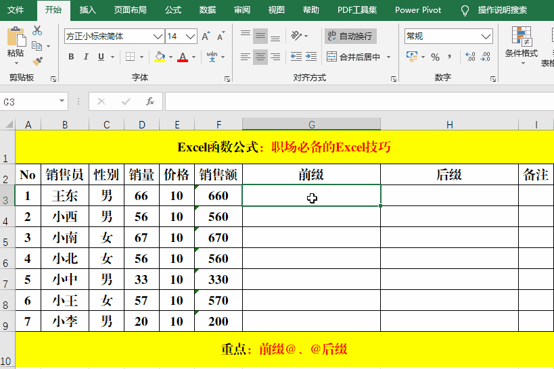Screen dimensions: 554x369
Task: Click the 合并后居中 button
Action: (x=353, y=57)
